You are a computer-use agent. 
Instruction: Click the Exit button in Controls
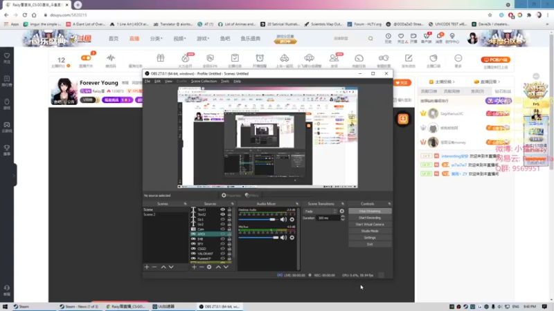370,244
